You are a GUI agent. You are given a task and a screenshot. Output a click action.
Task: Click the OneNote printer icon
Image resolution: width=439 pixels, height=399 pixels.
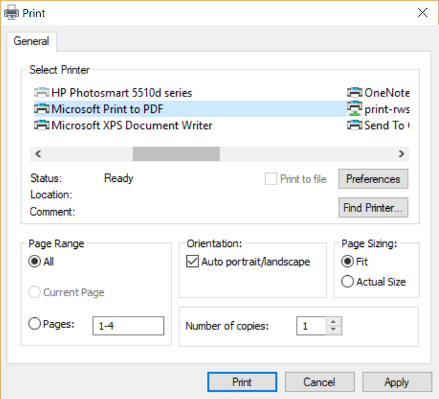[x=355, y=92]
